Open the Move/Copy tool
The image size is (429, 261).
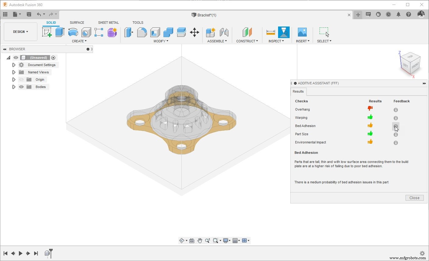pyautogui.click(x=195, y=32)
